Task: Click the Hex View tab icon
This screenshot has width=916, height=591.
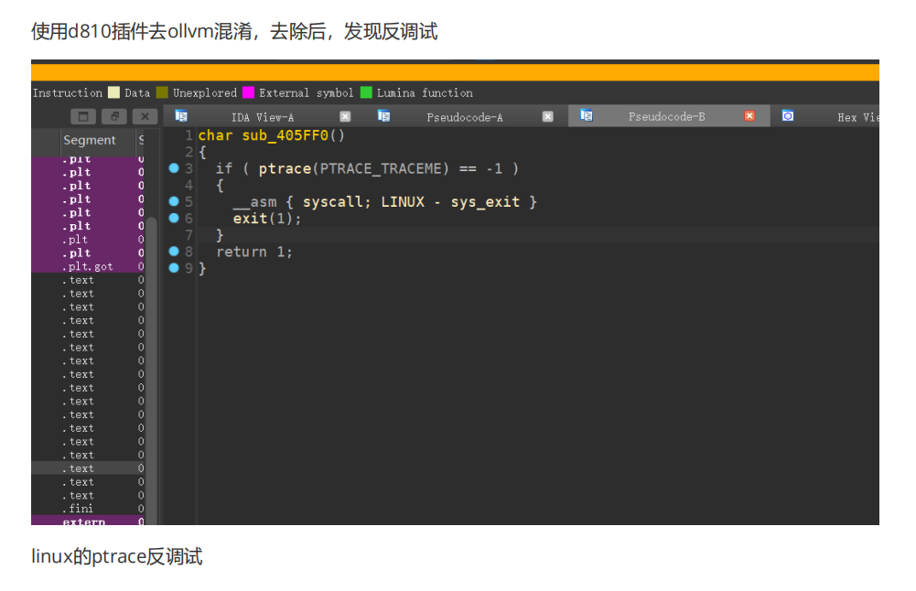Action: tap(788, 115)
